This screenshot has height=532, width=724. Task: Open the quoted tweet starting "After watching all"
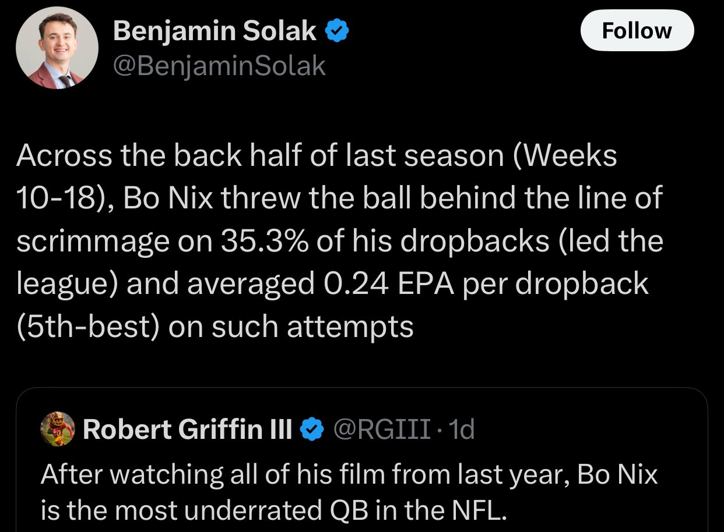click(361, 460)
